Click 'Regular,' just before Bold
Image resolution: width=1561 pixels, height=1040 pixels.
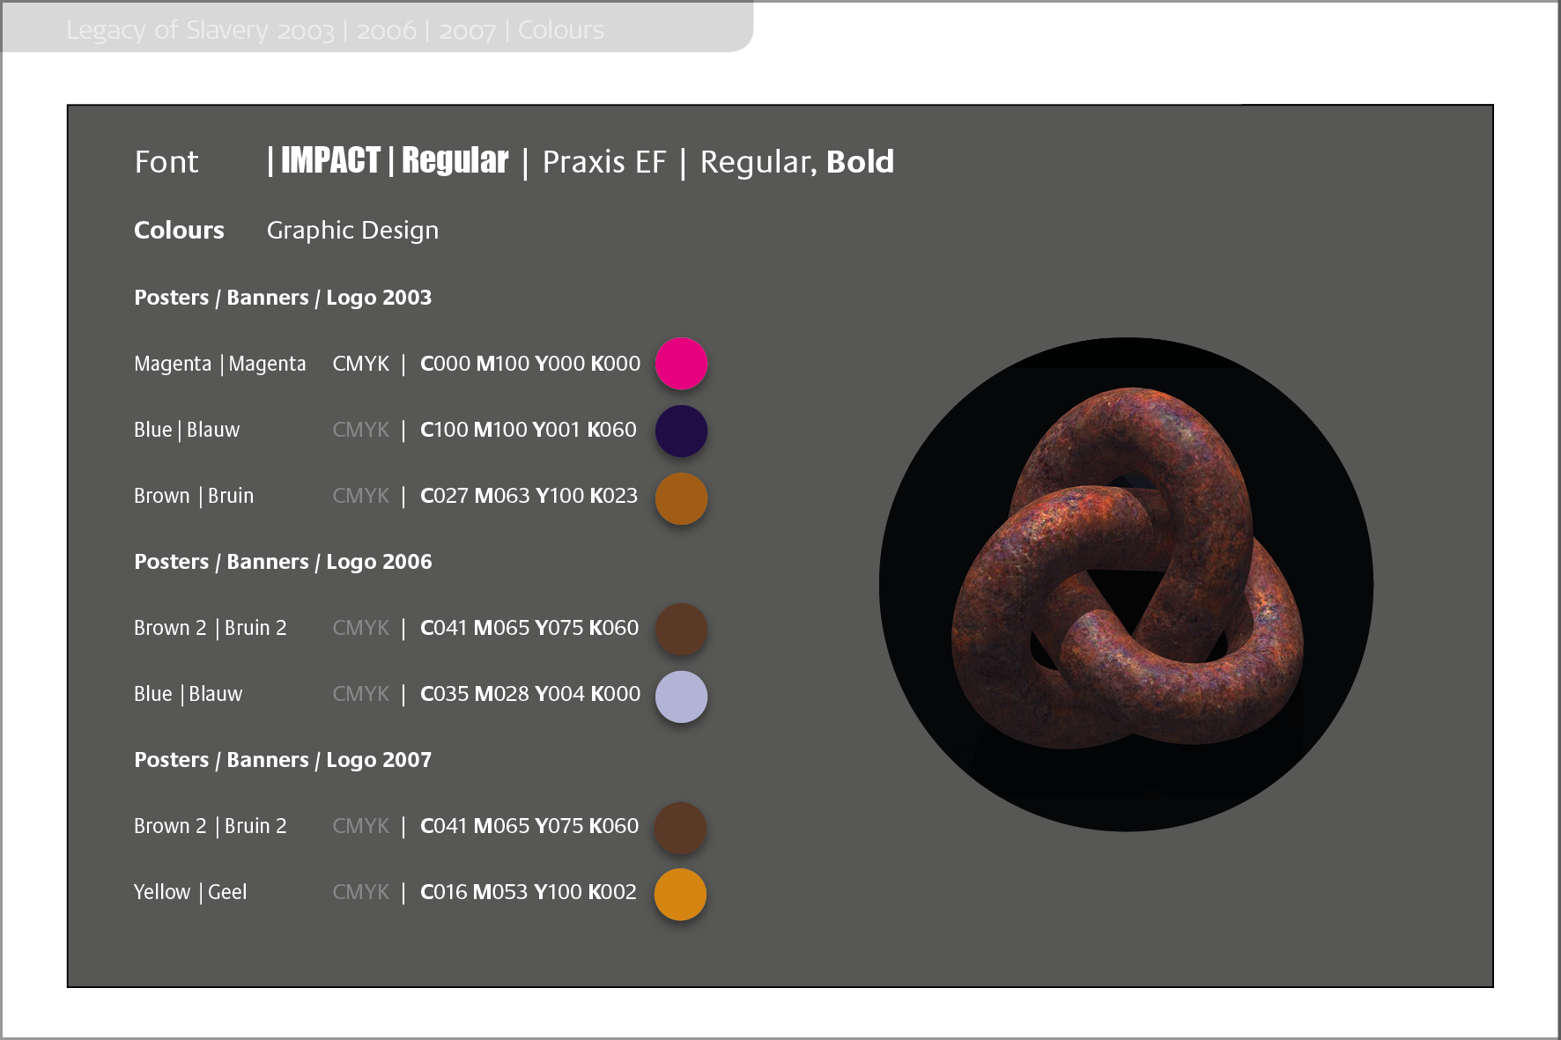pyautogui.click(x=758, y=163)
